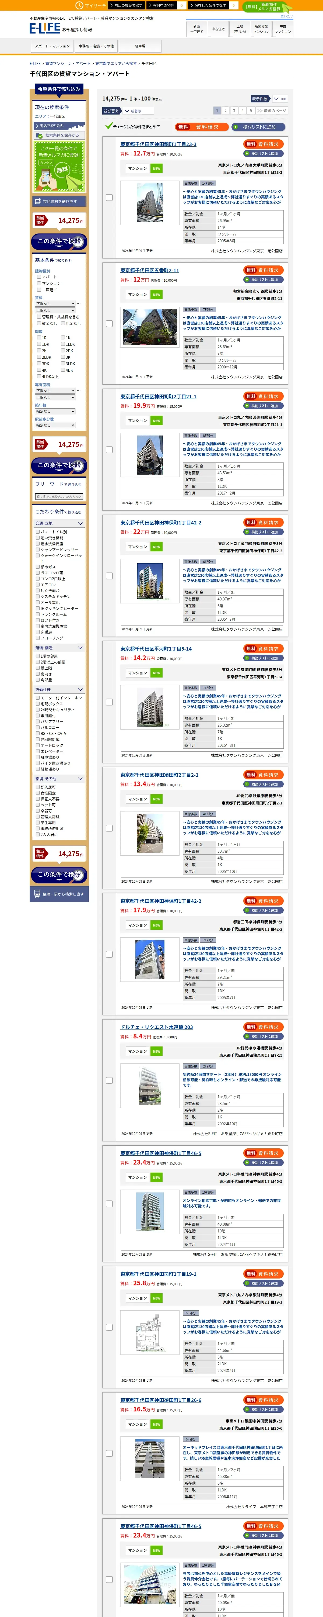
Task: Click the フリーワード input field
Action: pyautogui.click(x=59, y=496)
